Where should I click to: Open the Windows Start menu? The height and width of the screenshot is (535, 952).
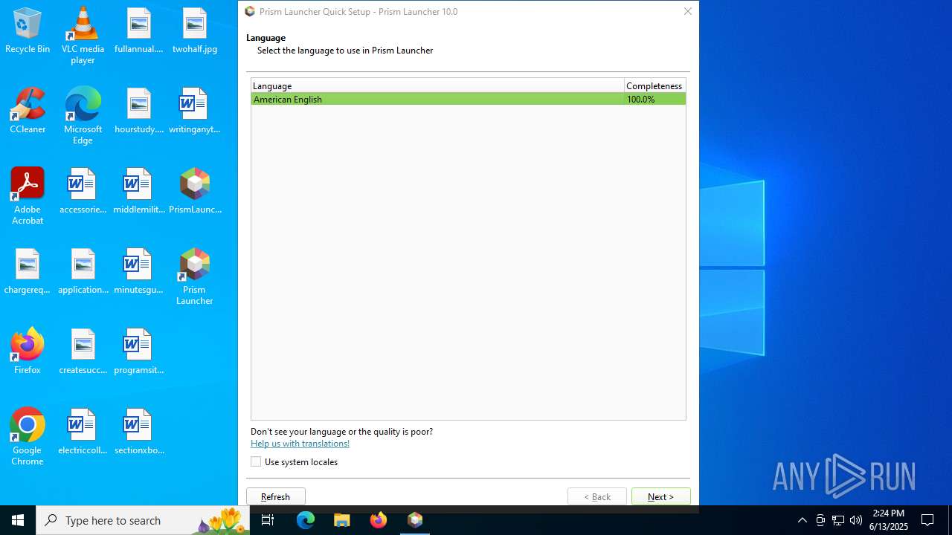pos(18,520)
